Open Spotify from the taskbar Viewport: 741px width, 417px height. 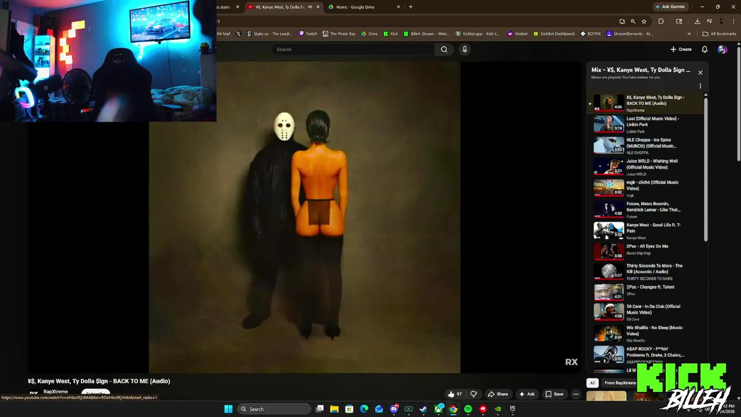(468, 409)
